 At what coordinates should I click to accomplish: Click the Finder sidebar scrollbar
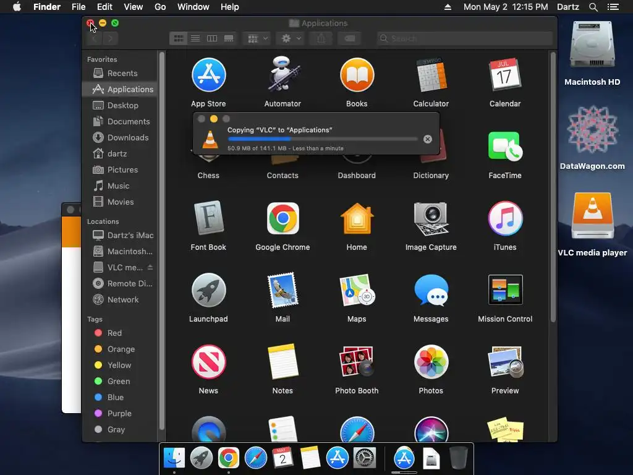162,241
